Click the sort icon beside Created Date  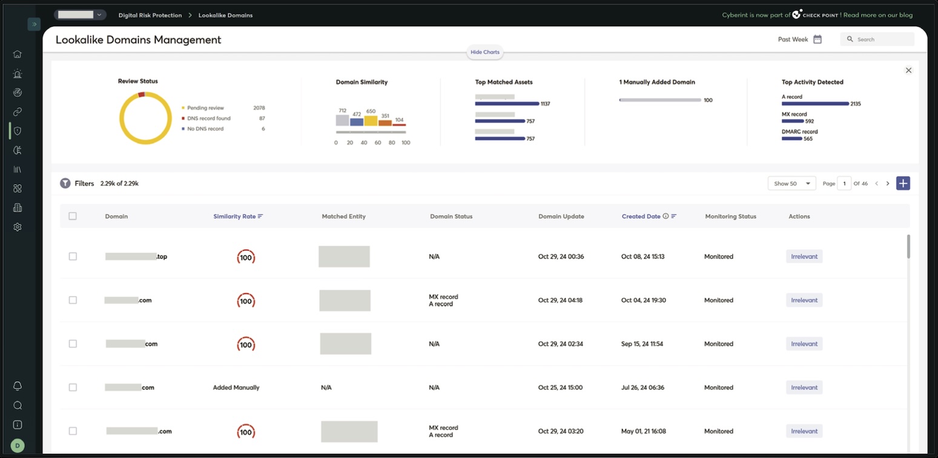click(x=674, y=216)
